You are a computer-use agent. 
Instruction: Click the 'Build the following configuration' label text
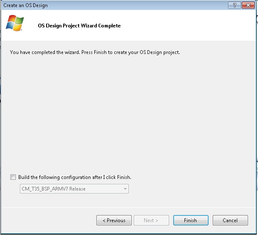point(75,177)
